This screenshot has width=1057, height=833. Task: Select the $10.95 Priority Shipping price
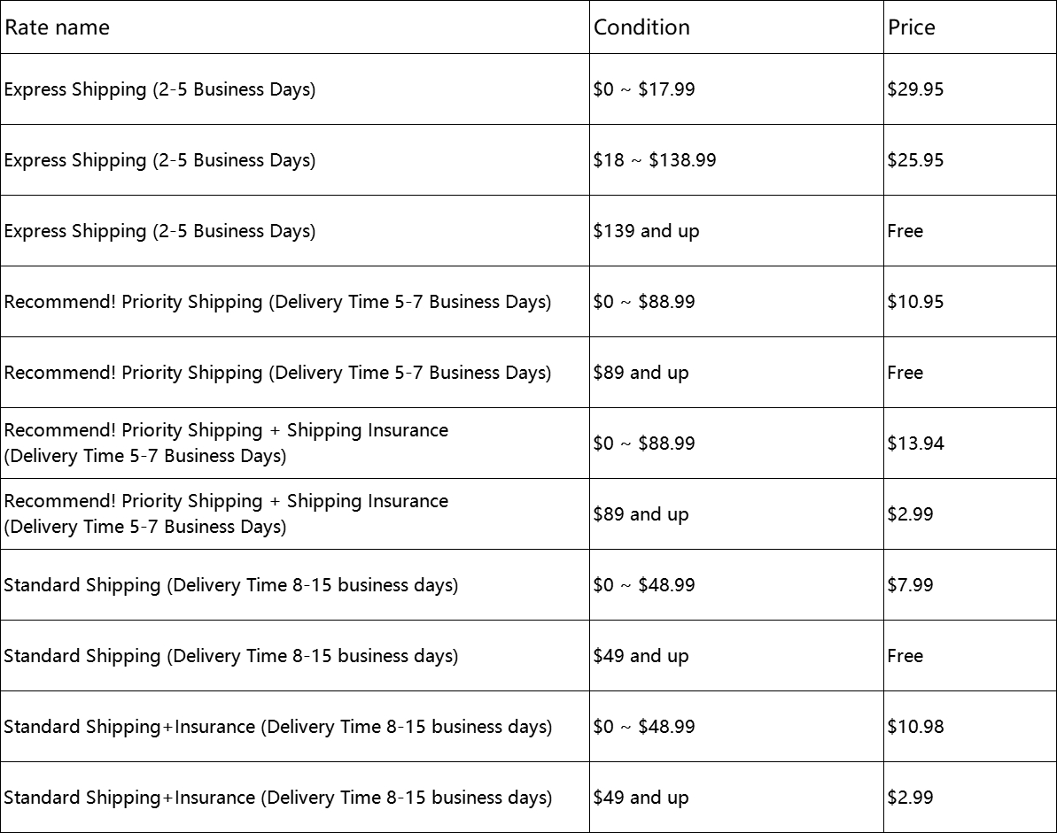[x=915, y=302]
